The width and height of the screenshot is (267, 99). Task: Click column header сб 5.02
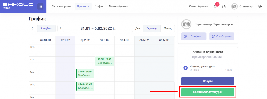[144, 40]
